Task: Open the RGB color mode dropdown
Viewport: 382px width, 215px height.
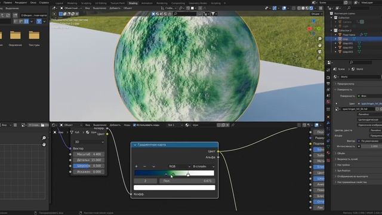Action: click(179, 166)
